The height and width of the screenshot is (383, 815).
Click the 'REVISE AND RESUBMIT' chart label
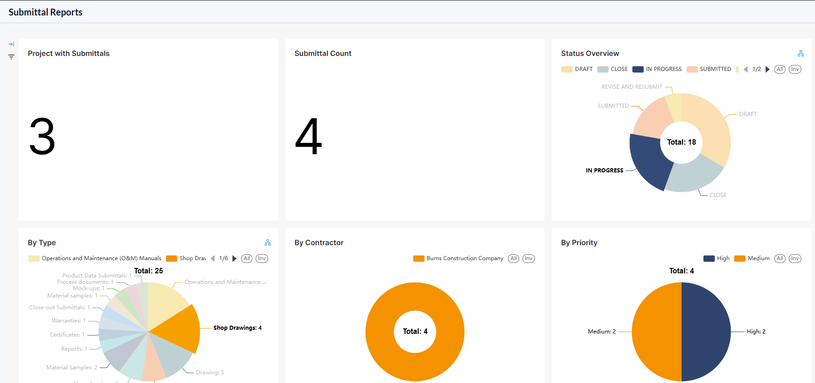tap(632, 87)
